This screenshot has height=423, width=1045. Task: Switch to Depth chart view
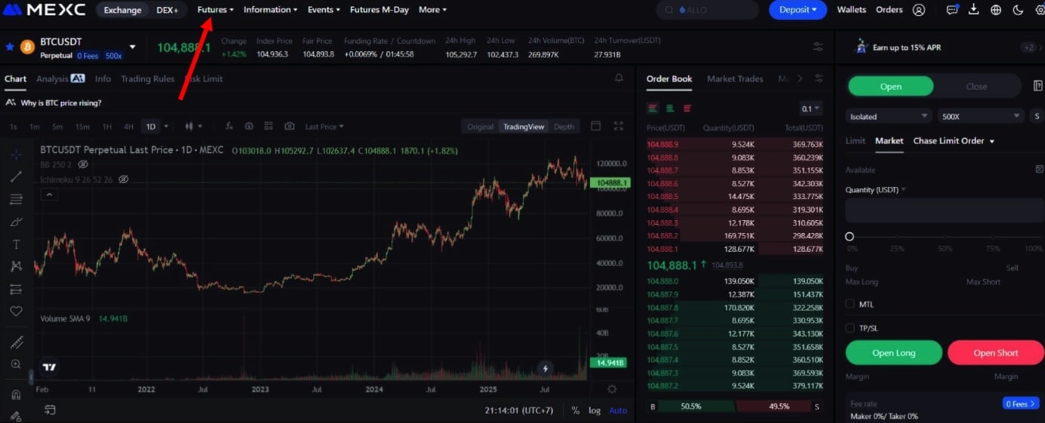coord(564,127)
